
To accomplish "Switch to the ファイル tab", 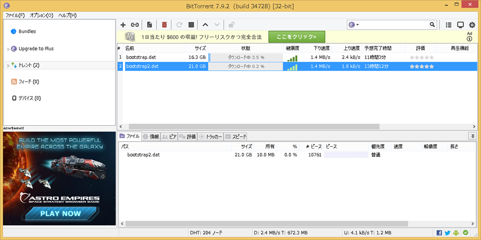I will [130, 136].
